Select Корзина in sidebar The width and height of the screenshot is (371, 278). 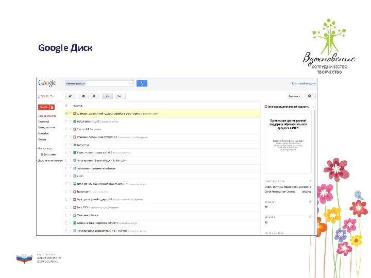[x=42, y=140]
